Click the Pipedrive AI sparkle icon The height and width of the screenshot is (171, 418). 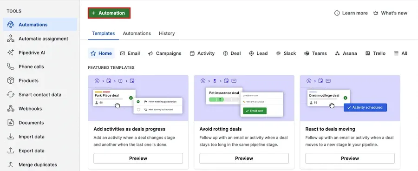point(11,53)
